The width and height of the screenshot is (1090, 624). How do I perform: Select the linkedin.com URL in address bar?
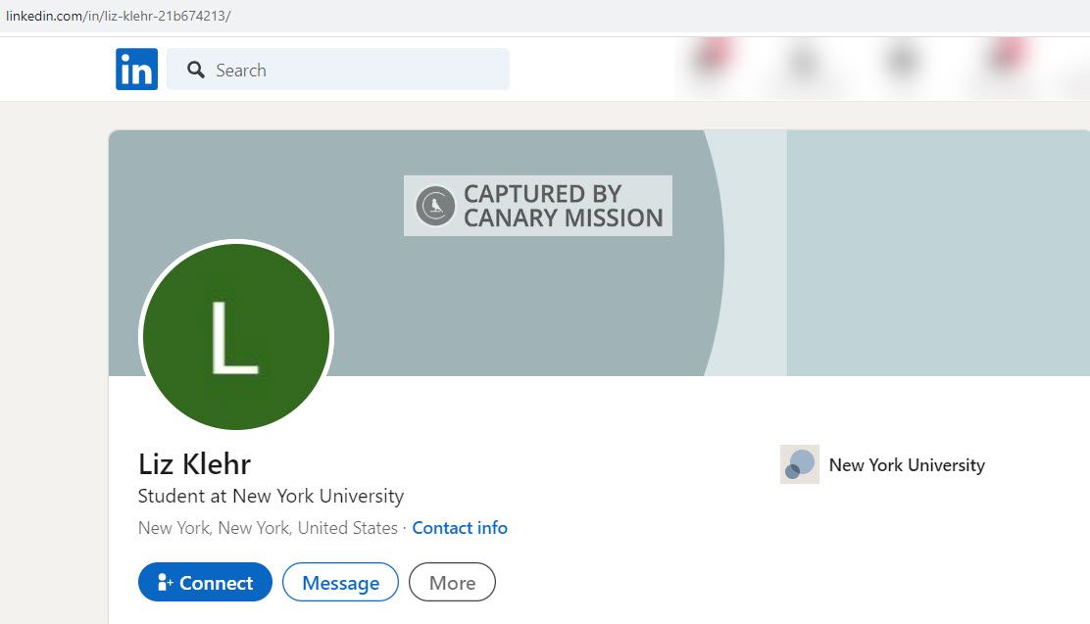[119, 16]
